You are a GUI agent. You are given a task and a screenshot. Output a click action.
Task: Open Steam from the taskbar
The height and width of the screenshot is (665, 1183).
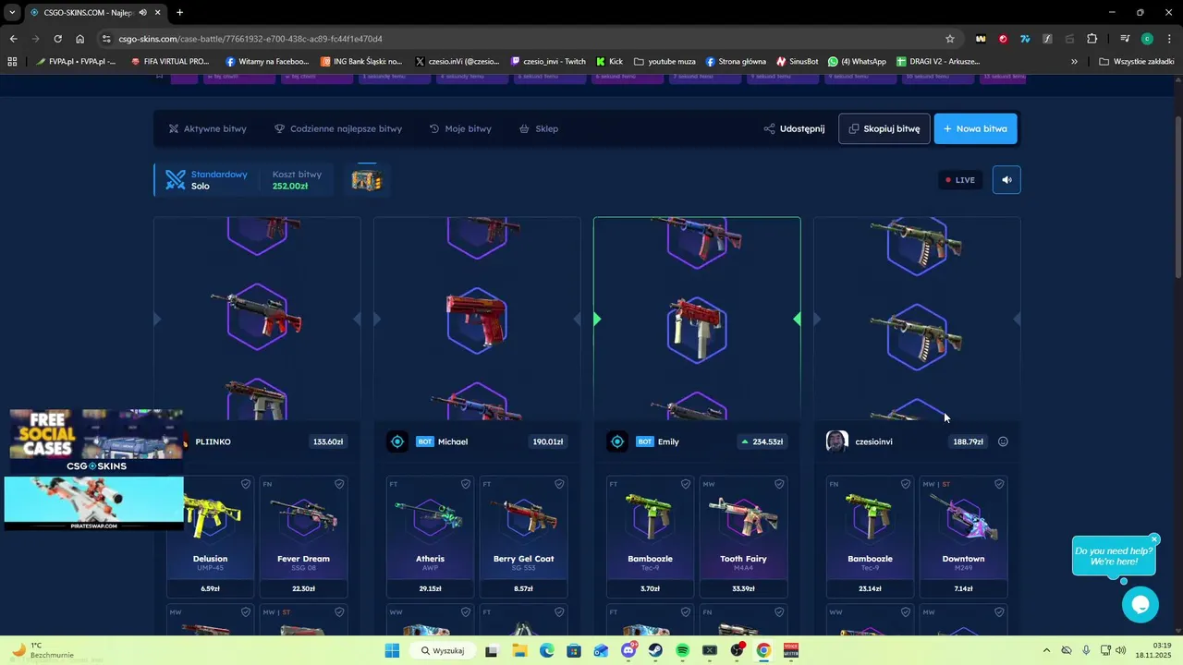[655, 650]
